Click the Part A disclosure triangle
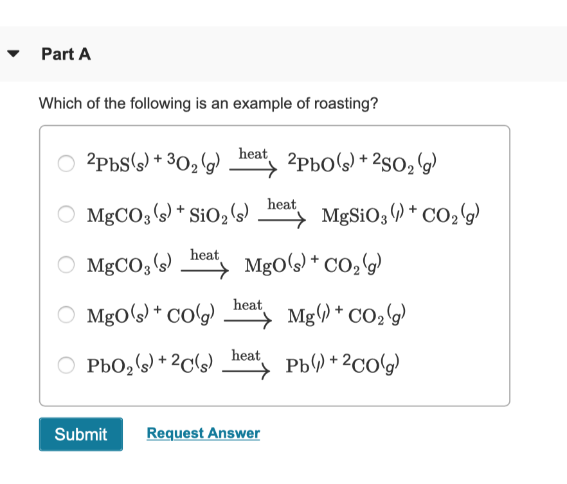Viewport: 567px width, 484px height. 14,55
